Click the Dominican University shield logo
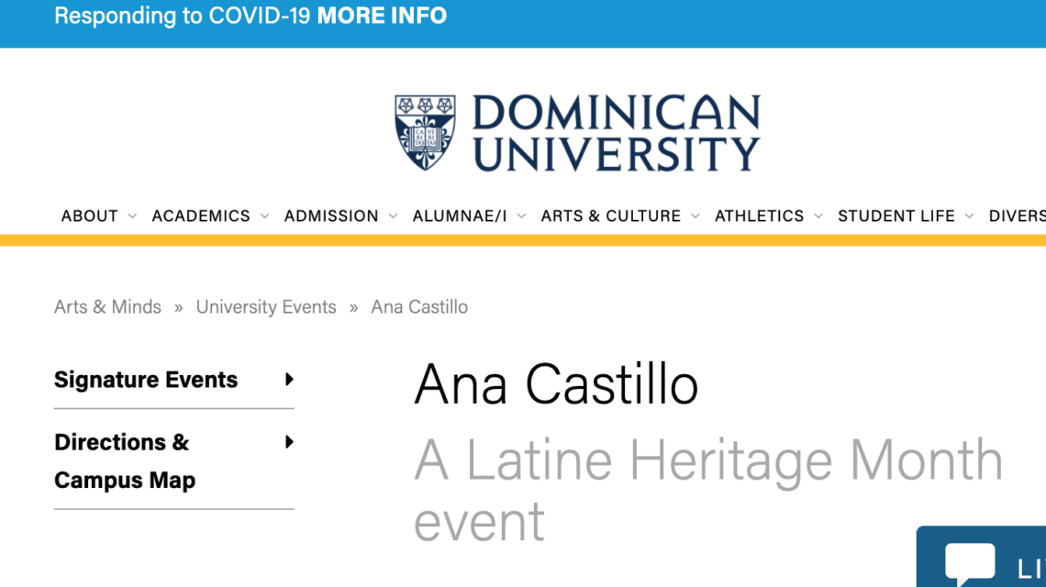Viewport: 1046px width, 587px height. [425, 132]
